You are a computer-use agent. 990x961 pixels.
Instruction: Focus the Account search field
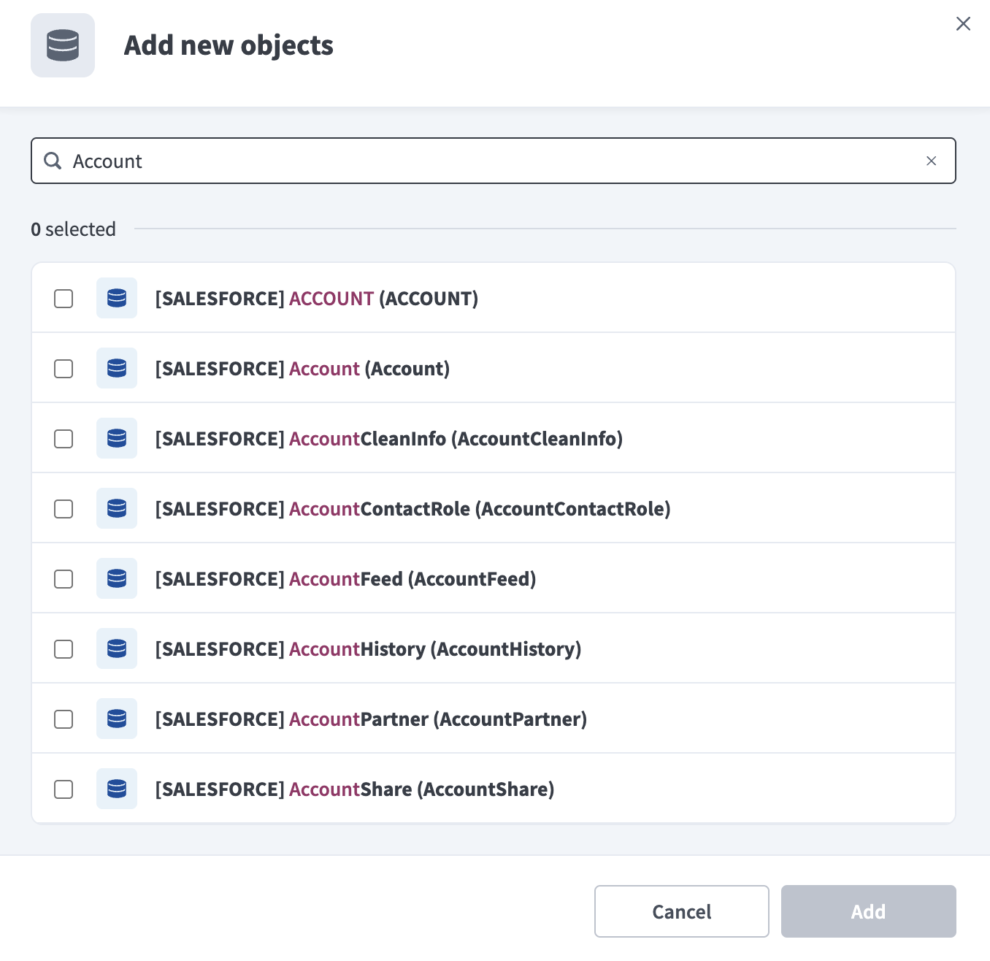pyautogui.click(x=494, y=161)
